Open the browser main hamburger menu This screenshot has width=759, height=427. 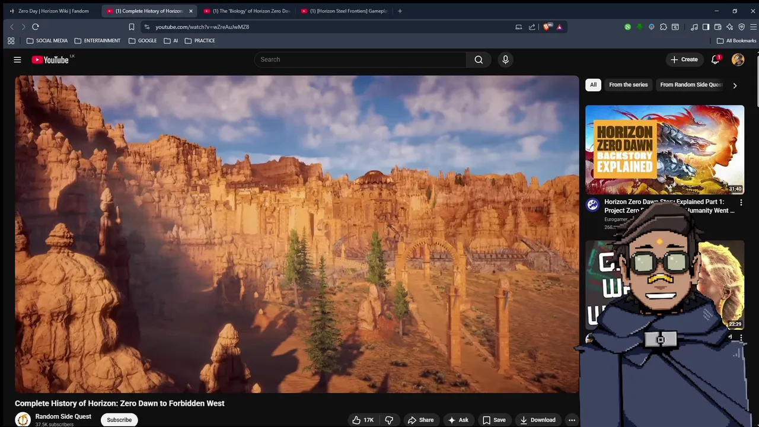[753, 27]
